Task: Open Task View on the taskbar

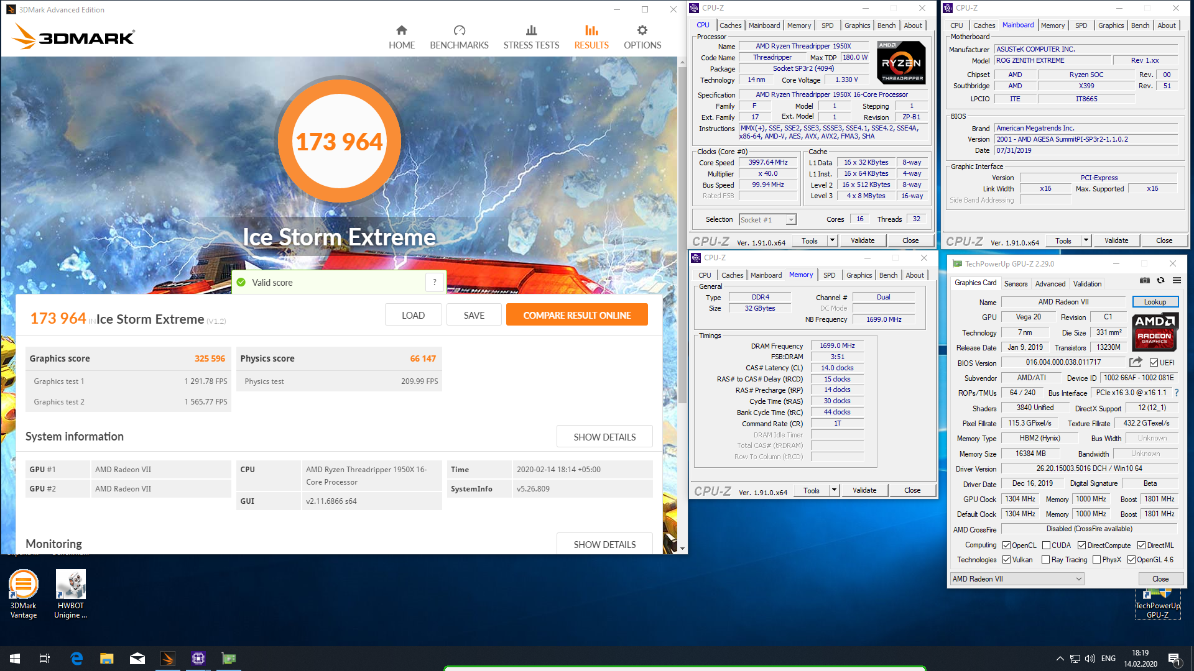Action: click(45, 659)
